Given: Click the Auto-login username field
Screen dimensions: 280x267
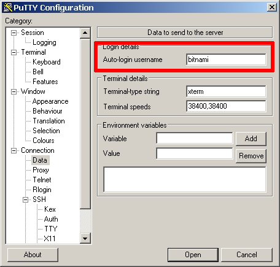Looking at the screenshot, I should 226,60.
